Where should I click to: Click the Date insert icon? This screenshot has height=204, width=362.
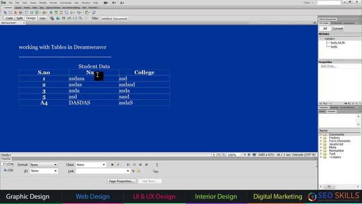(56, 12)
